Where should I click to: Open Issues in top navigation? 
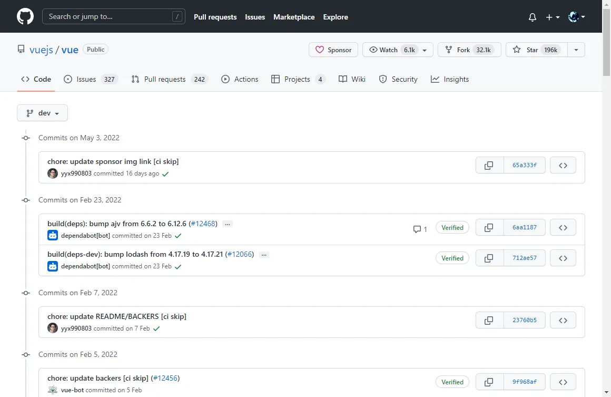point(255,17)
